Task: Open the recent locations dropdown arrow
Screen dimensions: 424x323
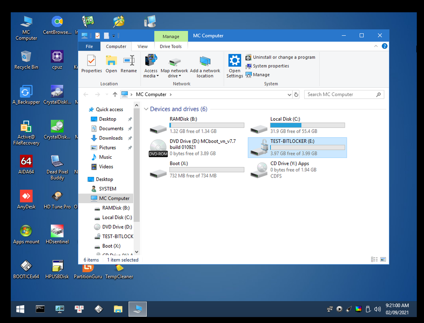Action: point(107,94)
